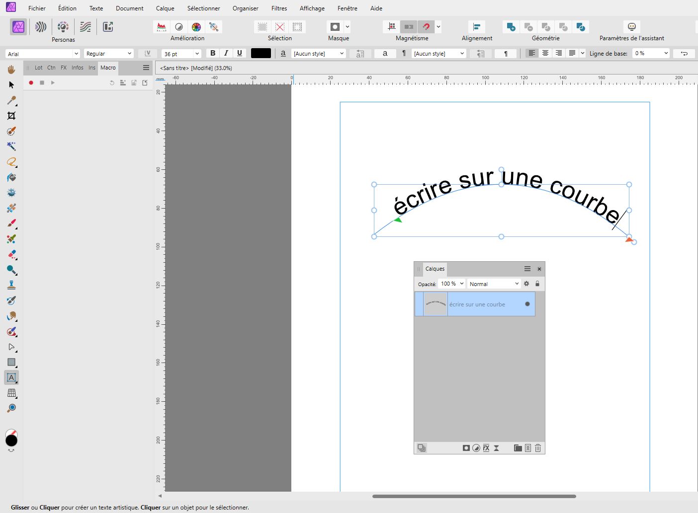This screenshot has height=513, width=698.
Task: Open the Alignment options icon
Action: [x=477, y=27]
